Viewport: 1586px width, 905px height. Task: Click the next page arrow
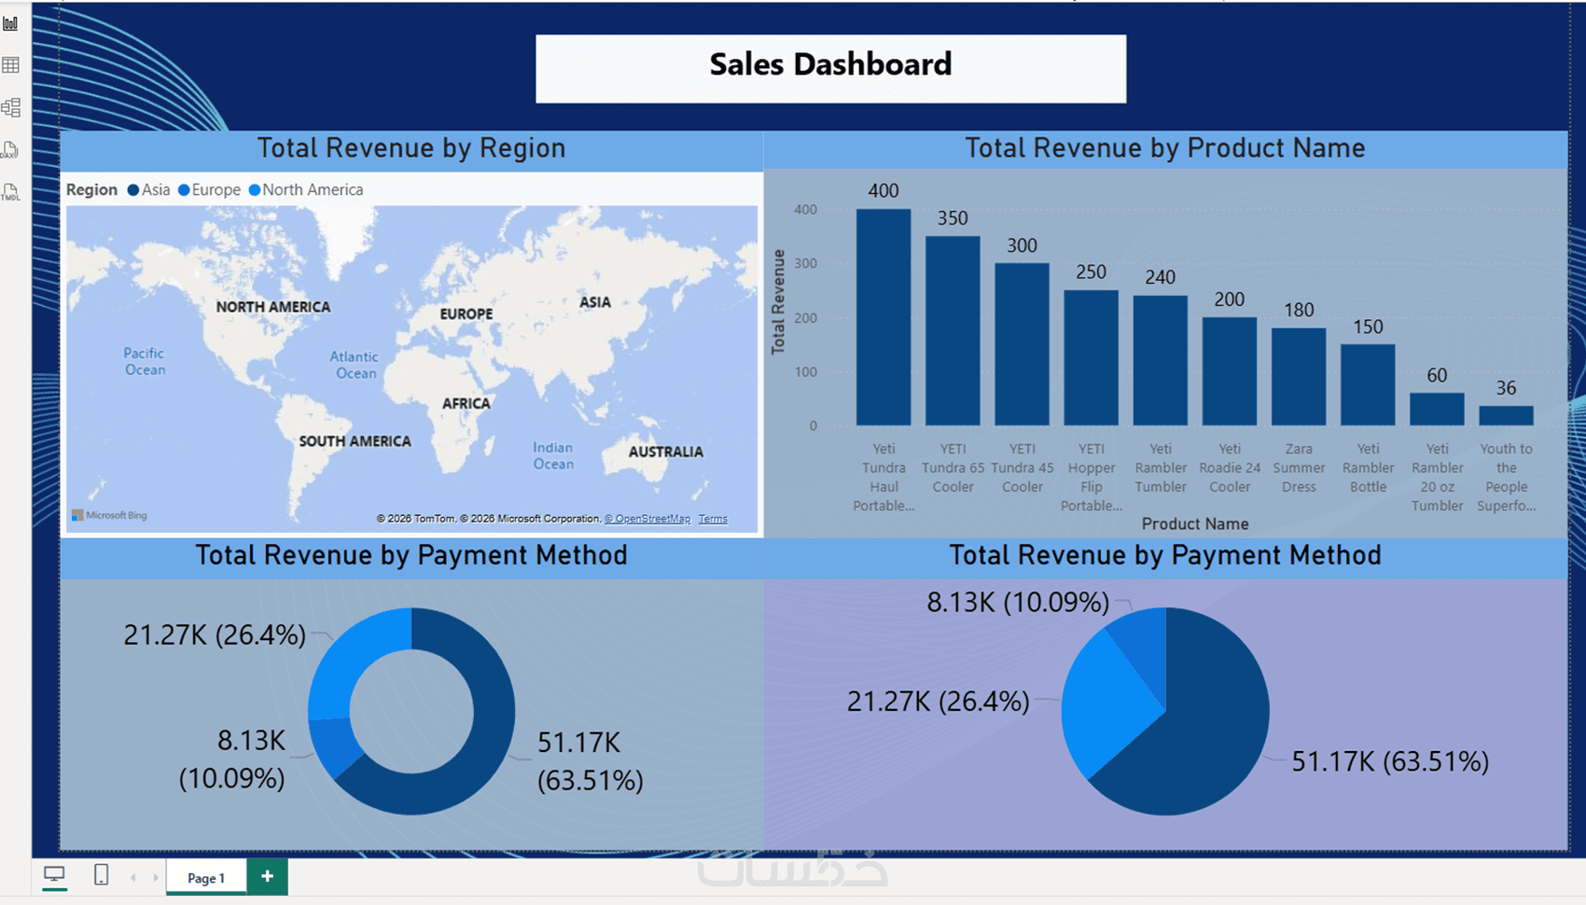[x=156, y=877]
